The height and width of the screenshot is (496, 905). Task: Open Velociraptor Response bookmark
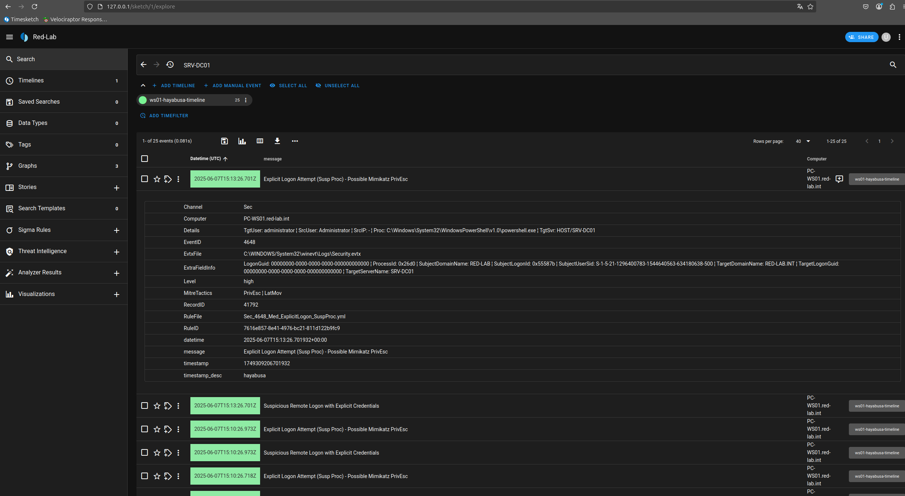tap(75, 19)
